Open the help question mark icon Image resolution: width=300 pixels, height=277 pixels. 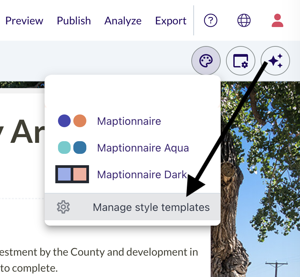click(x=210, y=20)
